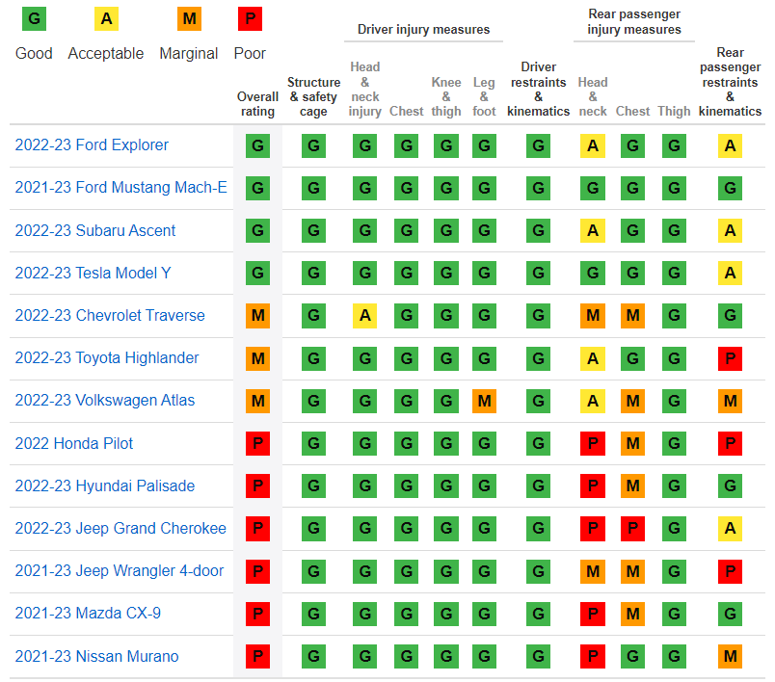Viewport: 775px width, 682px height.
Task: Click Nissan Murano's Marginal rear restraints badge
Action: 730,657
